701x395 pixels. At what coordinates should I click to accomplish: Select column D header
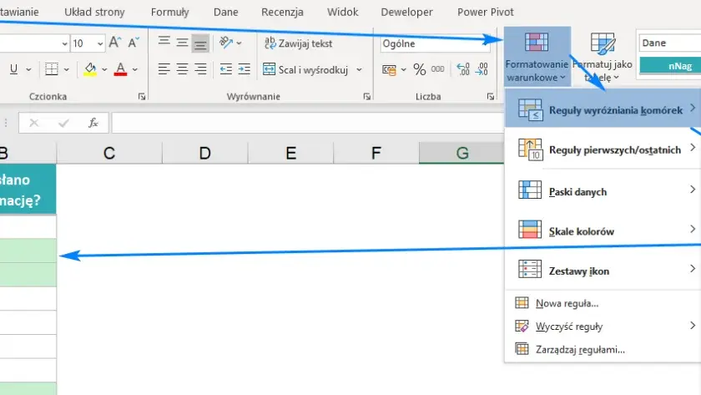[204, 153]
